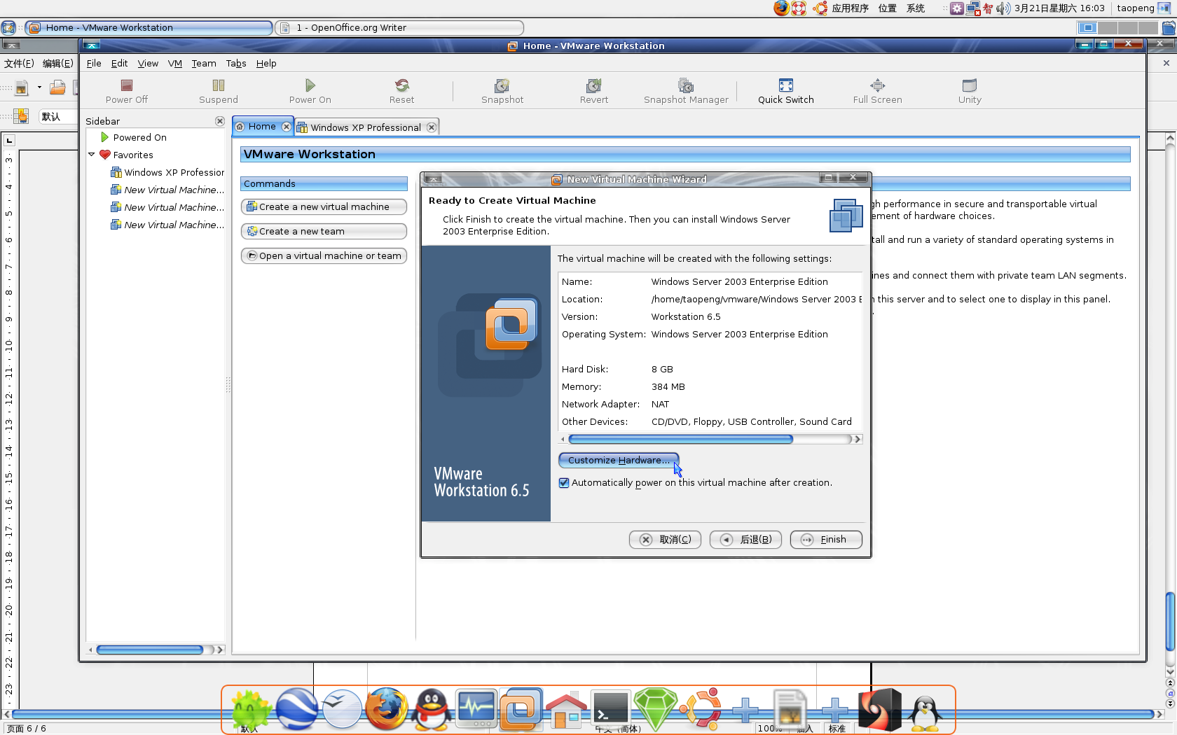Open the Home folder dock icon
1177x735 pixels.
[x=566, y=711]
